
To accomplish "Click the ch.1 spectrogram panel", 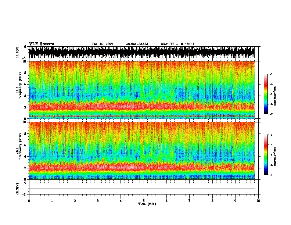I will (x=142, y=90).
